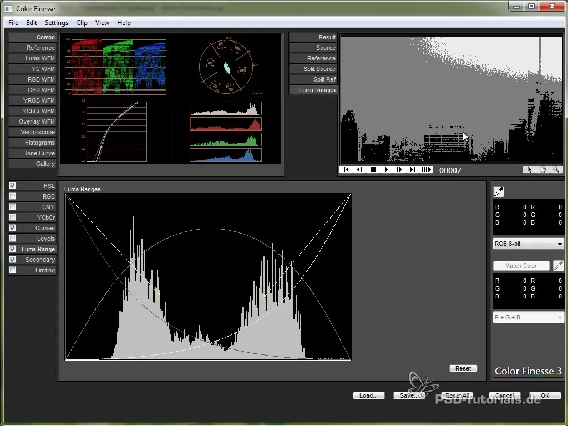Open the HSL correction panel
568x426 pixels.
pyautogui.click(x=37, y=186)
